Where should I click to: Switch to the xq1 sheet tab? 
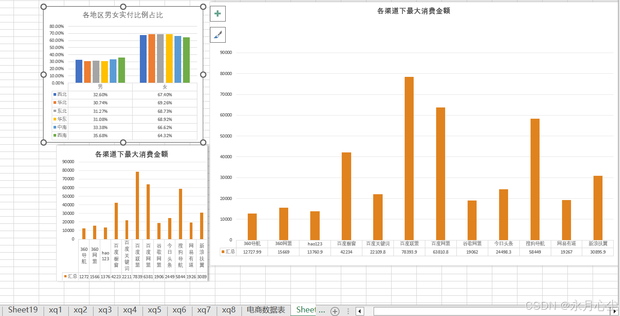click(56, 310)
